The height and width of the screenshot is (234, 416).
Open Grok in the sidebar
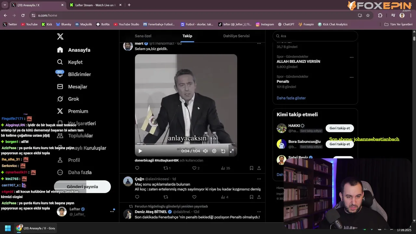click(68, 99)
